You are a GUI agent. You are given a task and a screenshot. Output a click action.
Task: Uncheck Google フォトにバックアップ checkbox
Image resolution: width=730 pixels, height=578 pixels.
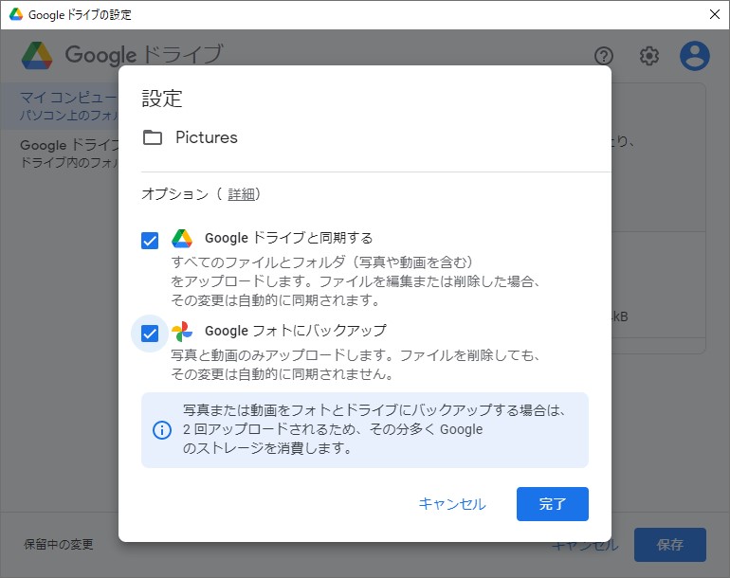pyautogui.click(x=150, y=334)
